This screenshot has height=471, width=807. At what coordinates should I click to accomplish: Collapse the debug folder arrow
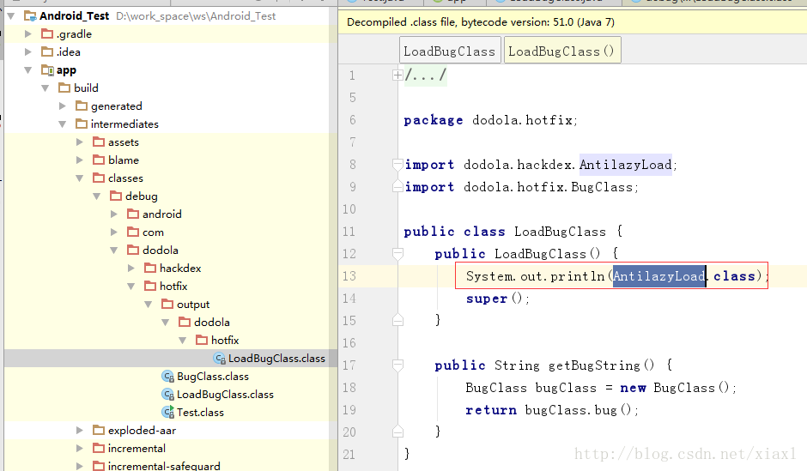pos(97,196)
